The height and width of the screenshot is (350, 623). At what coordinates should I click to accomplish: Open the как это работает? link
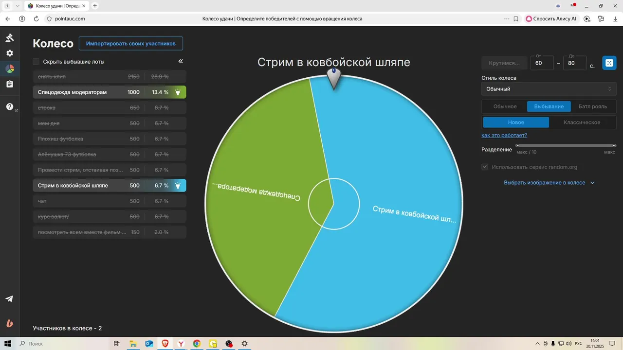point(504,135)
